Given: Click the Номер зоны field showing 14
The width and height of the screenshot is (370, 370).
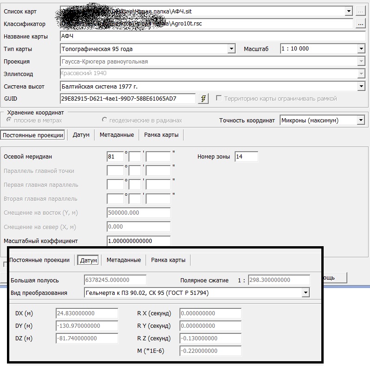Looking at the screenshot, I should pyautogui.click(x=246, y=156).
